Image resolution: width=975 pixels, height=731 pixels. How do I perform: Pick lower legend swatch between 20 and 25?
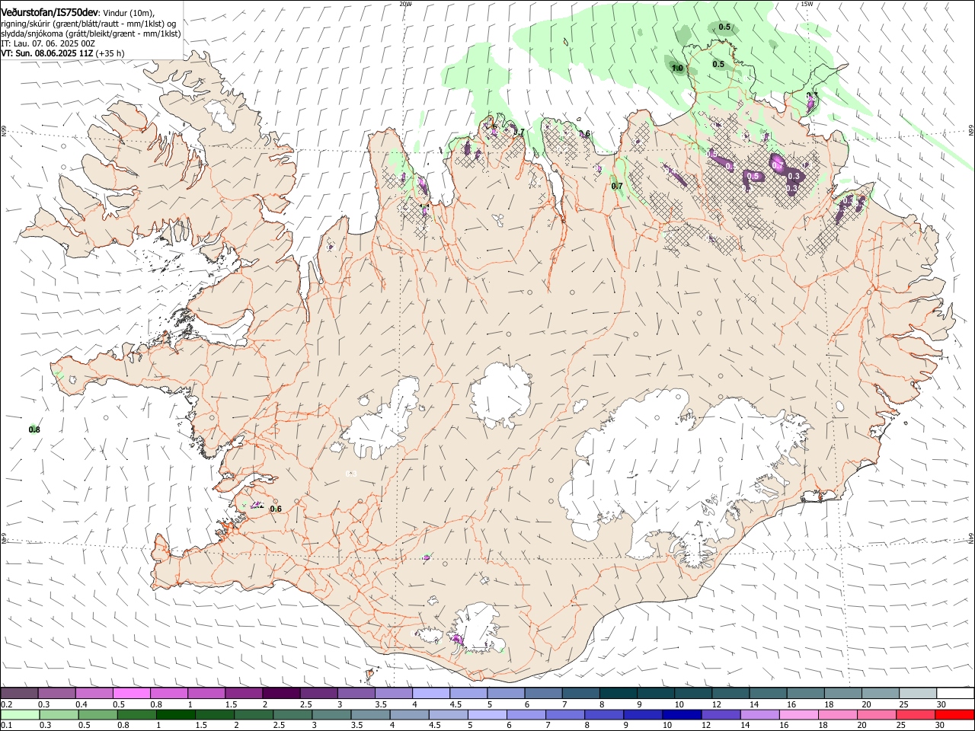point(878,715)
